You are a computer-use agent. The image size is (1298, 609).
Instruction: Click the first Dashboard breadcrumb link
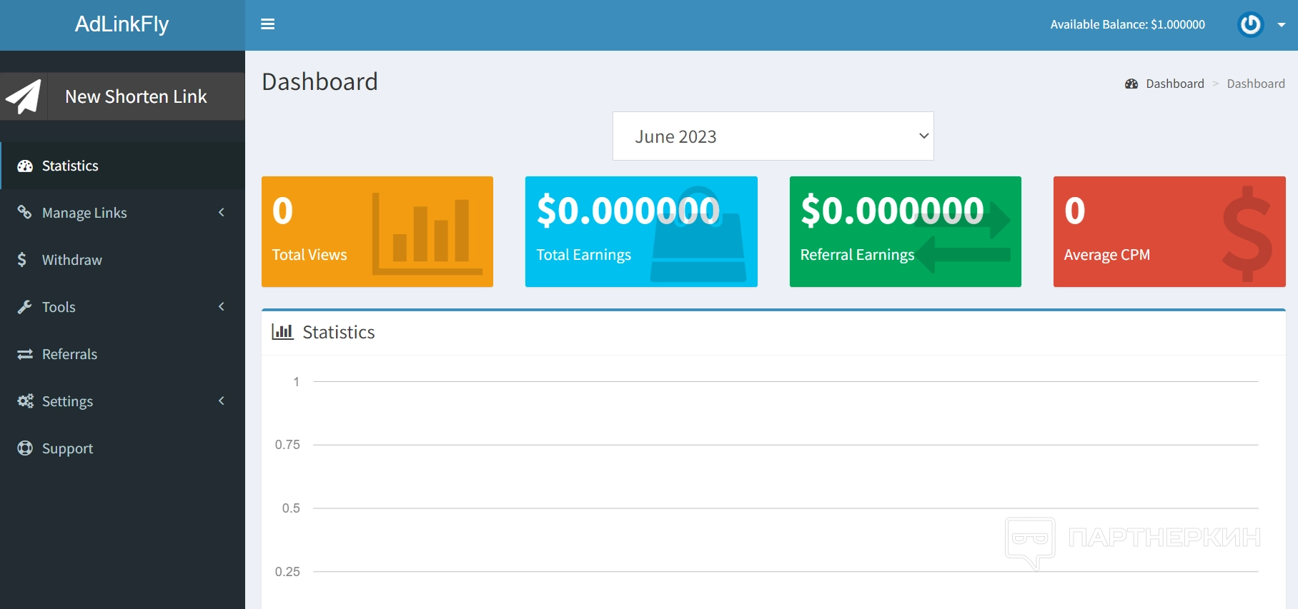tap(1175, 84)
